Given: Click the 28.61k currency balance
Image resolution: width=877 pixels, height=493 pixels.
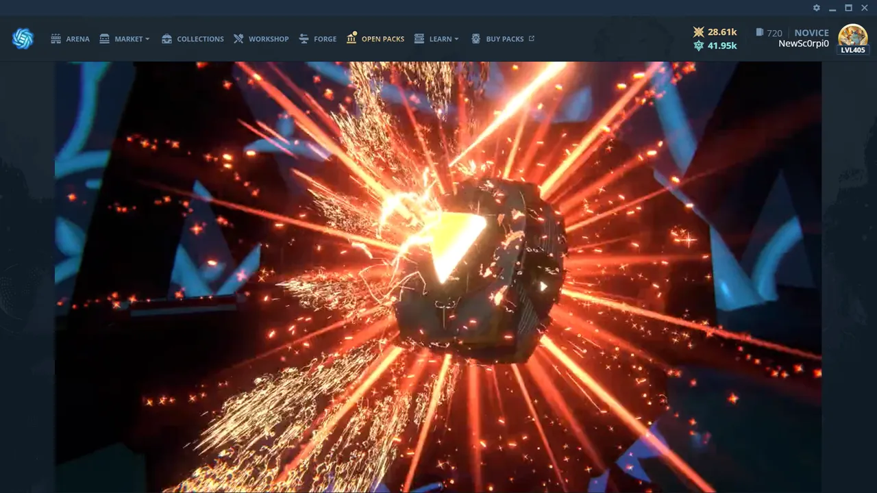Looking at the screenshot, I should pos(722,32).
